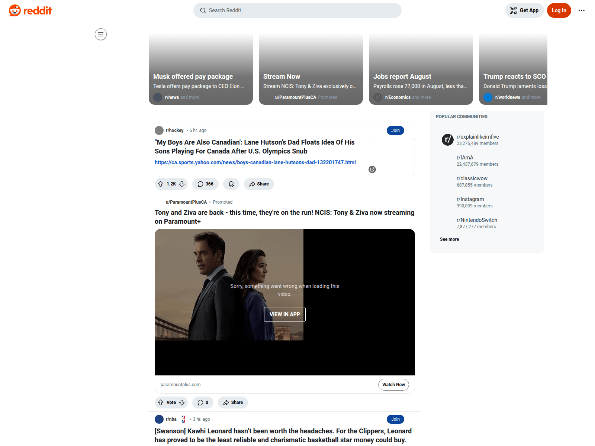This screenshot has height=446, width=595.
Task: Open comments on the promoted Paramount post
Action: coord(203,403)
